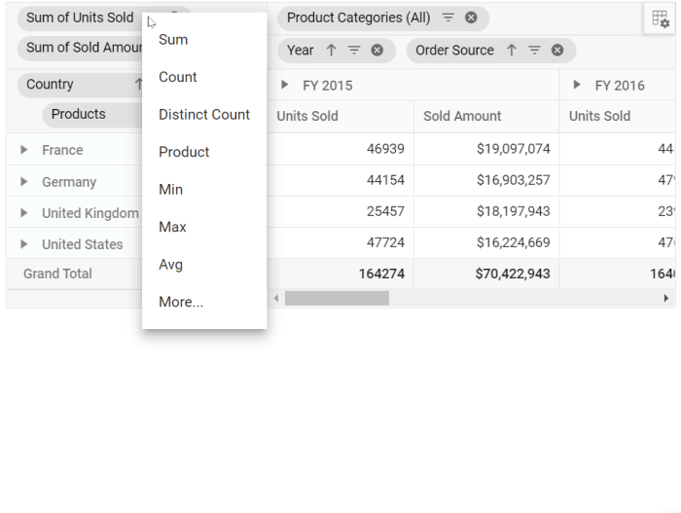Screen dimensions: 681x513
Task: Open the field list settings icon
Action: [x=661, y=18]
